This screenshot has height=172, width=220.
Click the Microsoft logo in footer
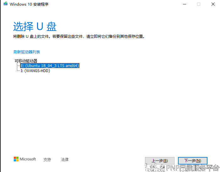pyautogui.click(x=25, y=159)
